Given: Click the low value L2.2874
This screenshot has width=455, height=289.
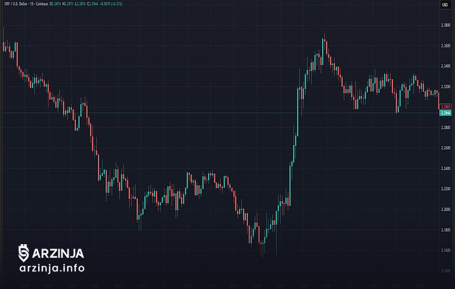Looking at the screenshot, I should [80, 4].
